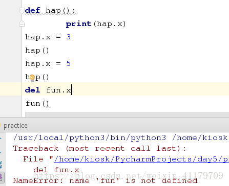Click the 'del fun.x' console output line
The image size is (229, 186).
(56, 170)
